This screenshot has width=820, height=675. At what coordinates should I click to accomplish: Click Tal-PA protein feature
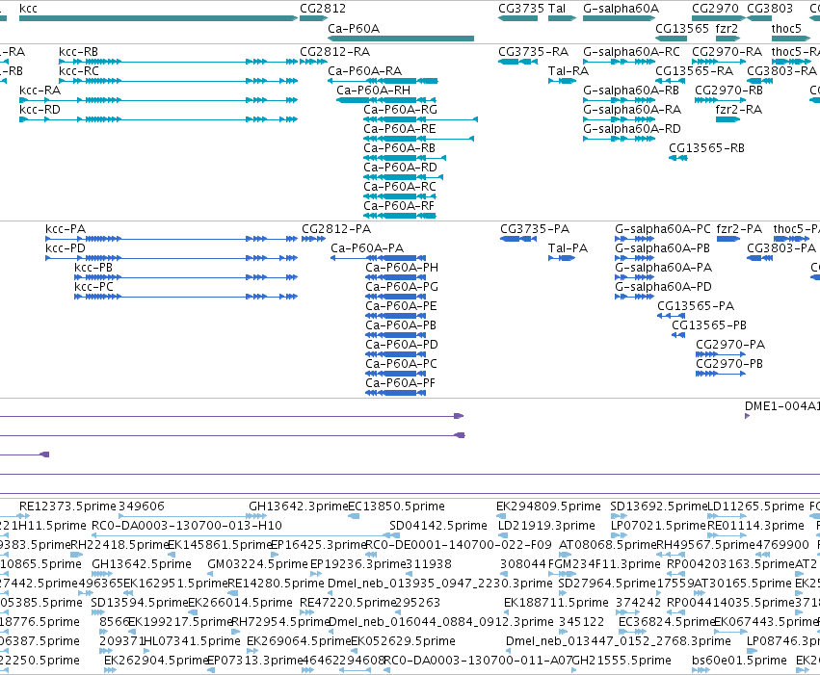pyautogui.click(x=562, y=258)
